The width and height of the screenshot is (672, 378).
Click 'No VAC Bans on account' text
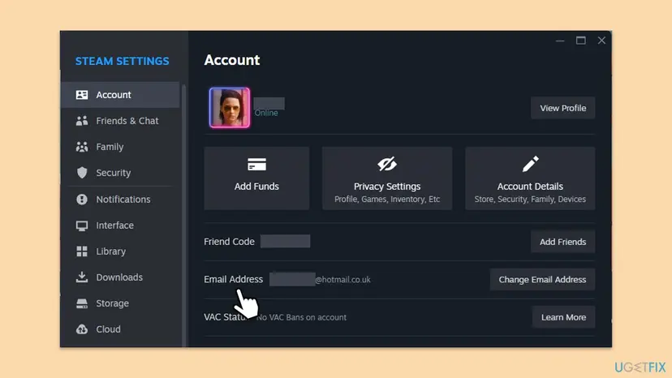[301, 317]
